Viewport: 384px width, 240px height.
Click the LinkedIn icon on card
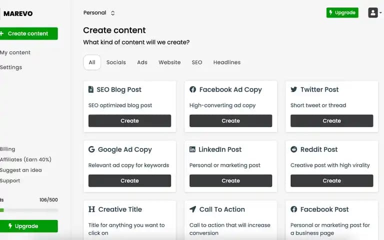(192, 149)
